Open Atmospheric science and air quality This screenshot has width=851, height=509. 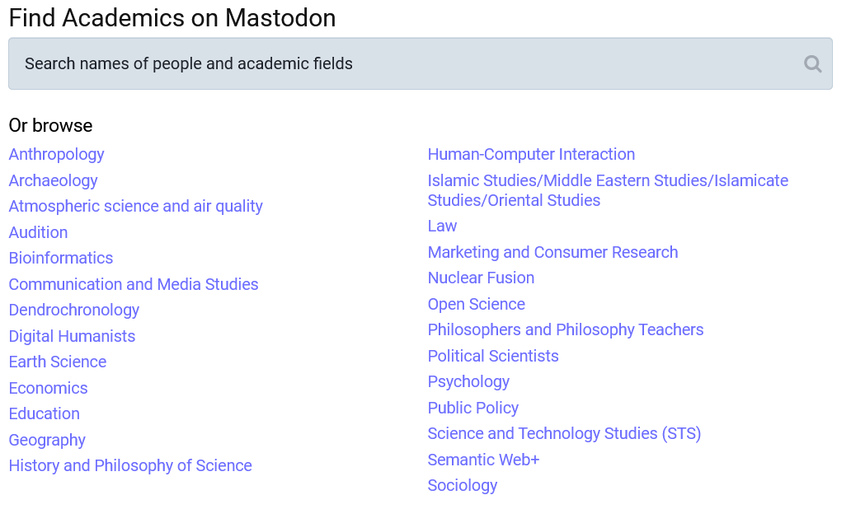pyautogui.click(x=136, y=207)
